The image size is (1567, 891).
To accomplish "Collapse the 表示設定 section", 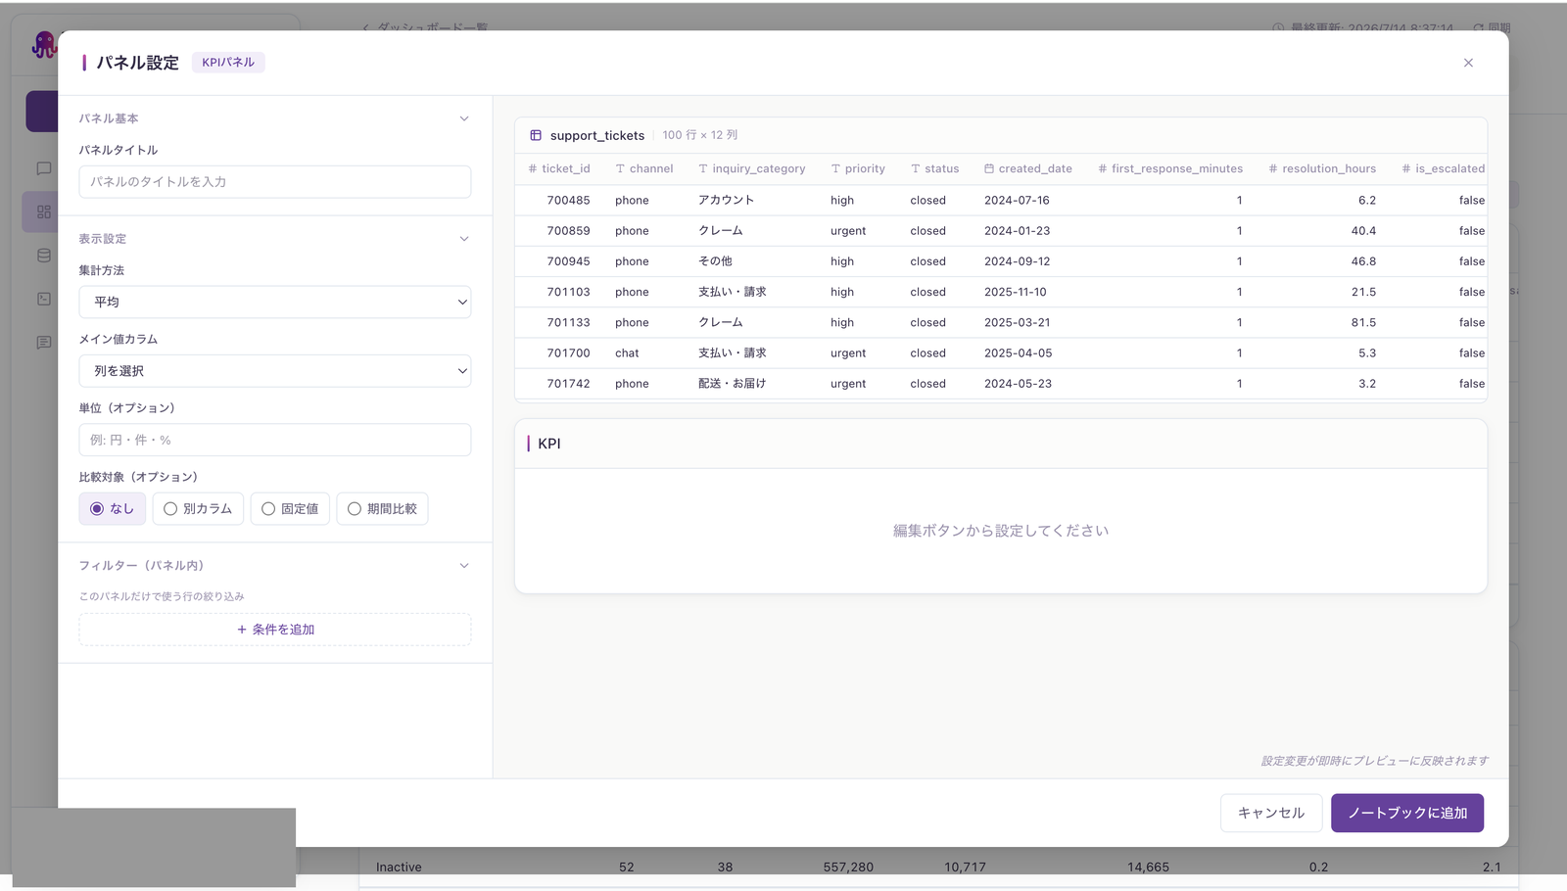I will click(x=464, y=239).
